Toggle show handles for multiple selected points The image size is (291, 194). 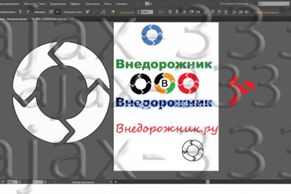coord(51,12)
